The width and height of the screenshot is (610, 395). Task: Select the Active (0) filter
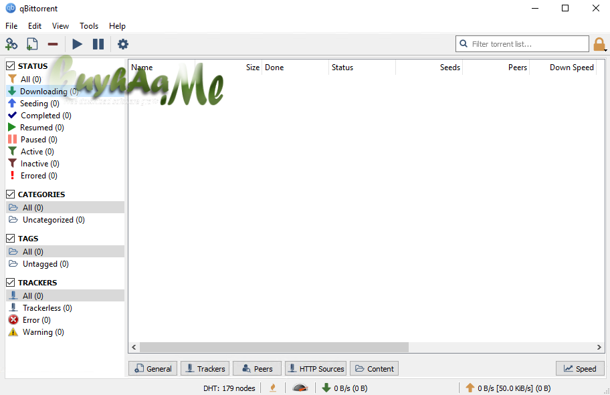coord(66,152)
